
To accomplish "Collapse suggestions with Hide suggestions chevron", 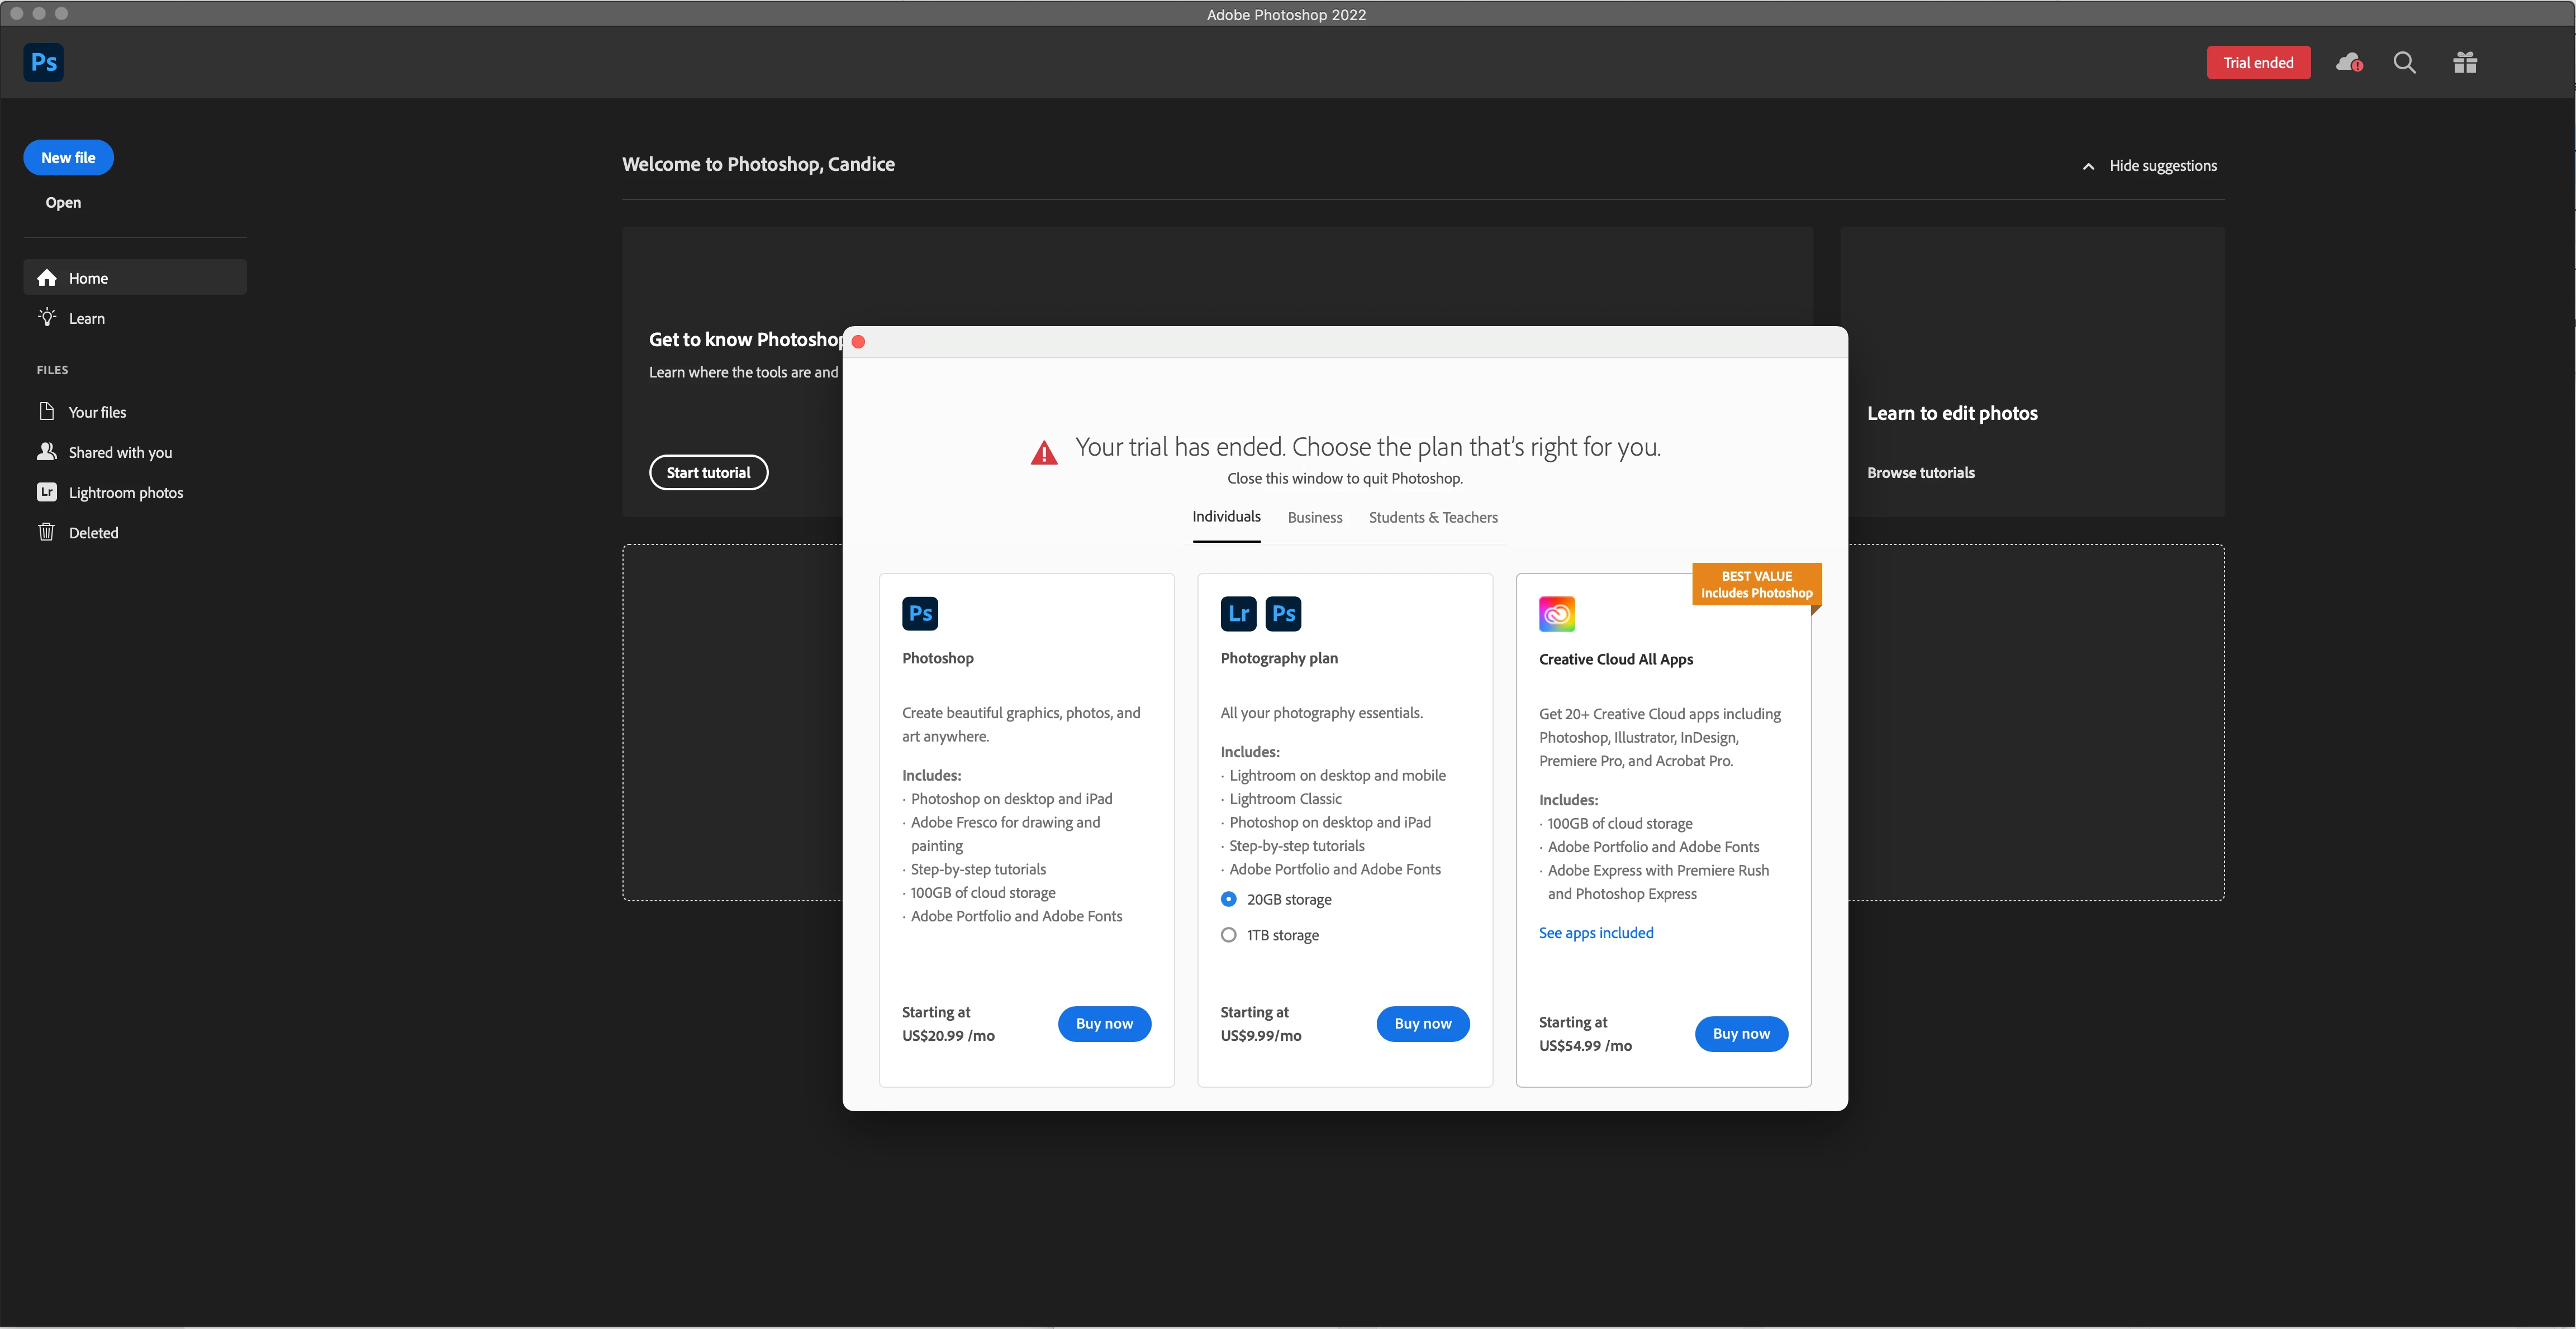I will (x=2088, y=166).
